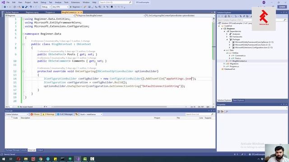This screenshot has height=162, width=289.
Task: Open the Package Manager Console tab
Action: coord(16,150)
